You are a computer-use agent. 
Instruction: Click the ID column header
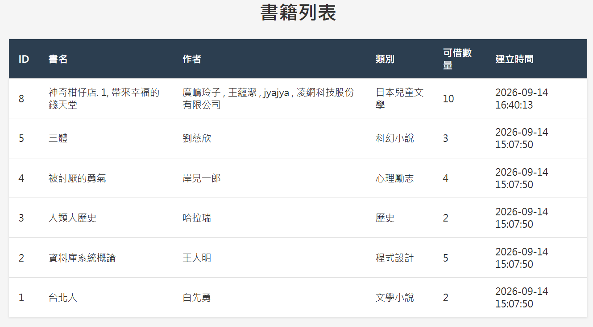point(24,59)
